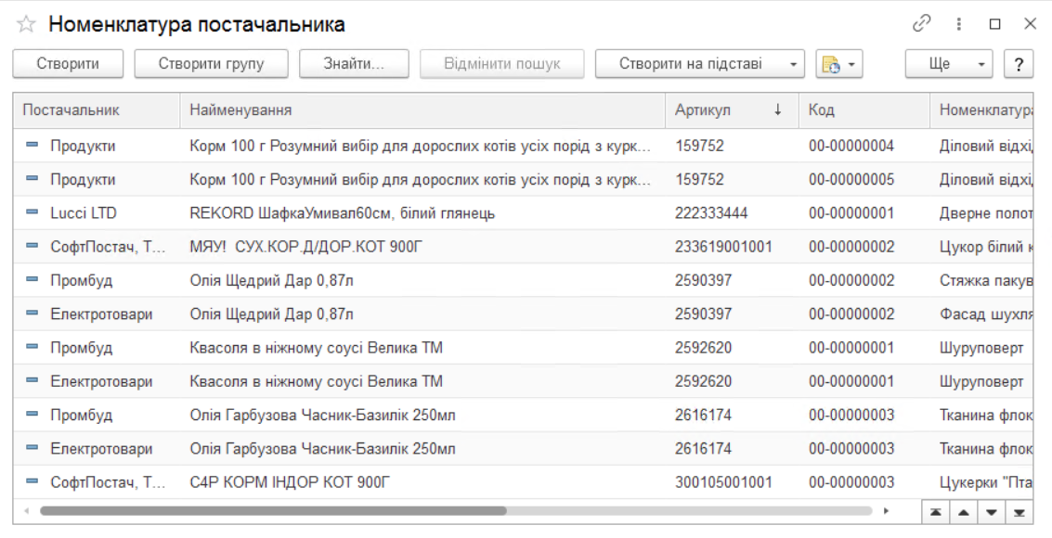Jump to first row of the list
Screen dimensions: 1052x538
pos(935,512)
